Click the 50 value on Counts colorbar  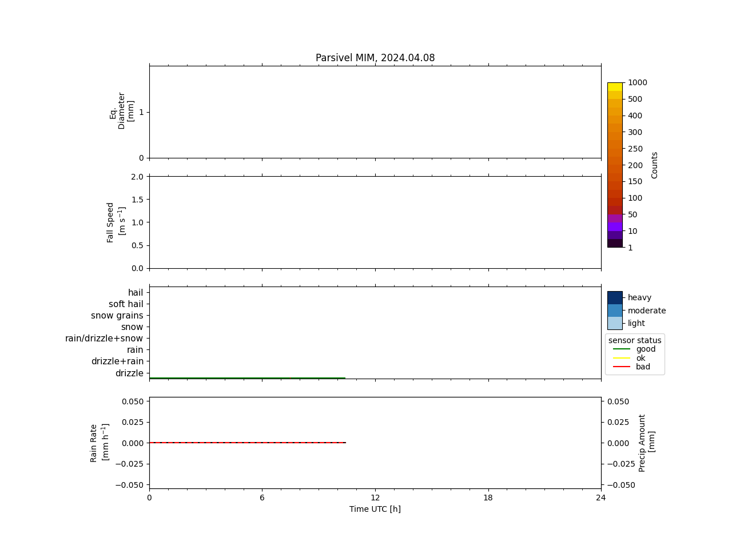pos(632,214)
